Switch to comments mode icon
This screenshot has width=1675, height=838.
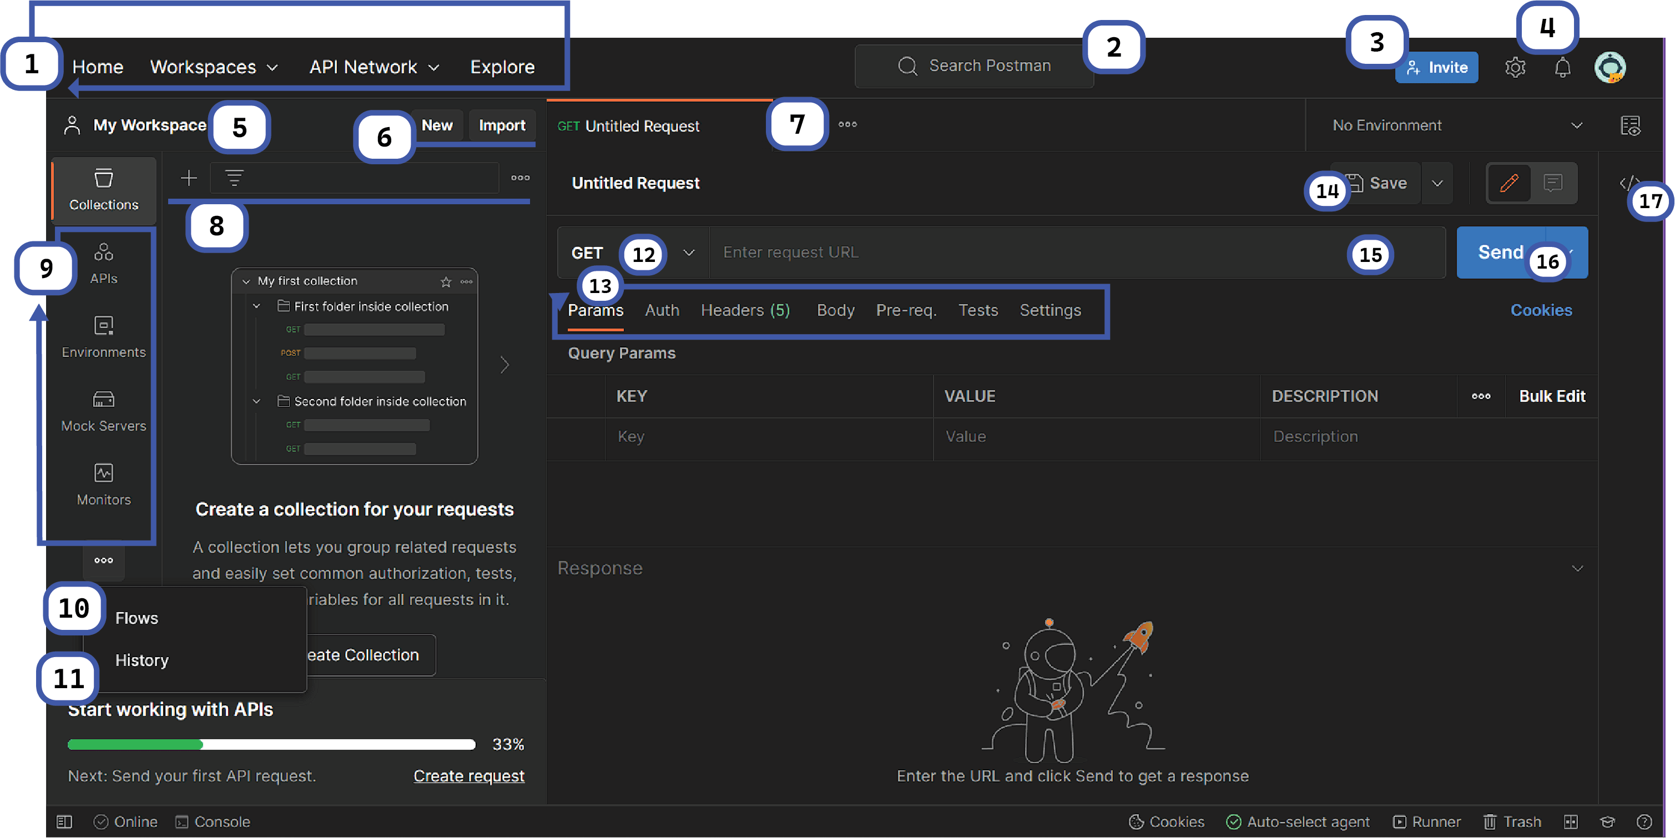(x=1553, y=183)
